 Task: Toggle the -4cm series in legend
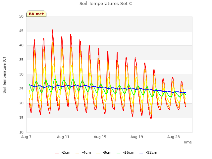(83, 152)
